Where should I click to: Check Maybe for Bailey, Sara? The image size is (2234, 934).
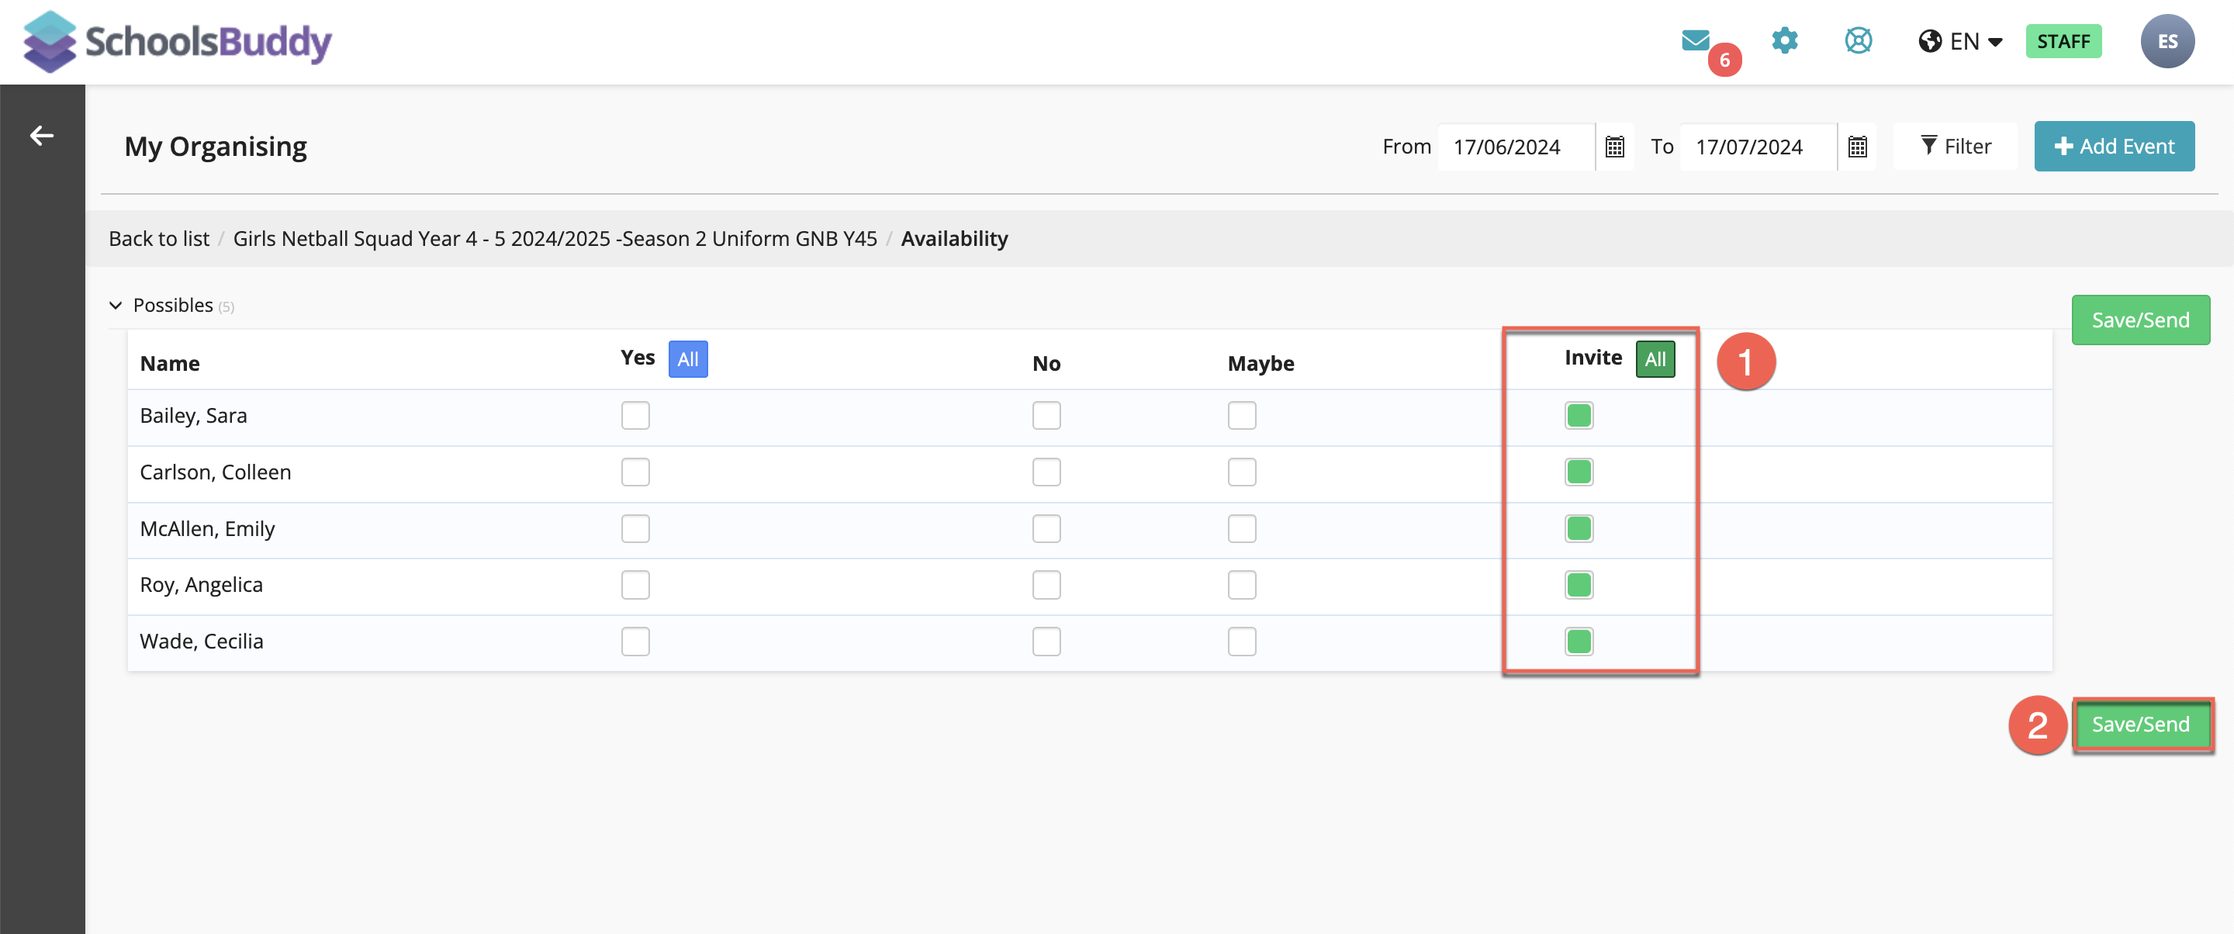[x=1241, y=415]
